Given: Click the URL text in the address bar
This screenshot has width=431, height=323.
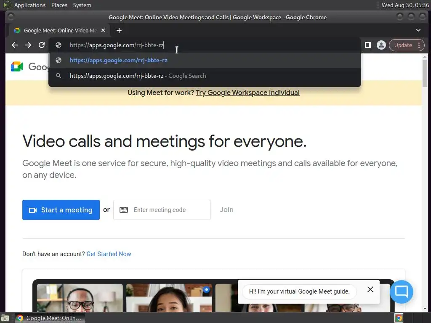Looking at the screenshot, I should [117, 45].
